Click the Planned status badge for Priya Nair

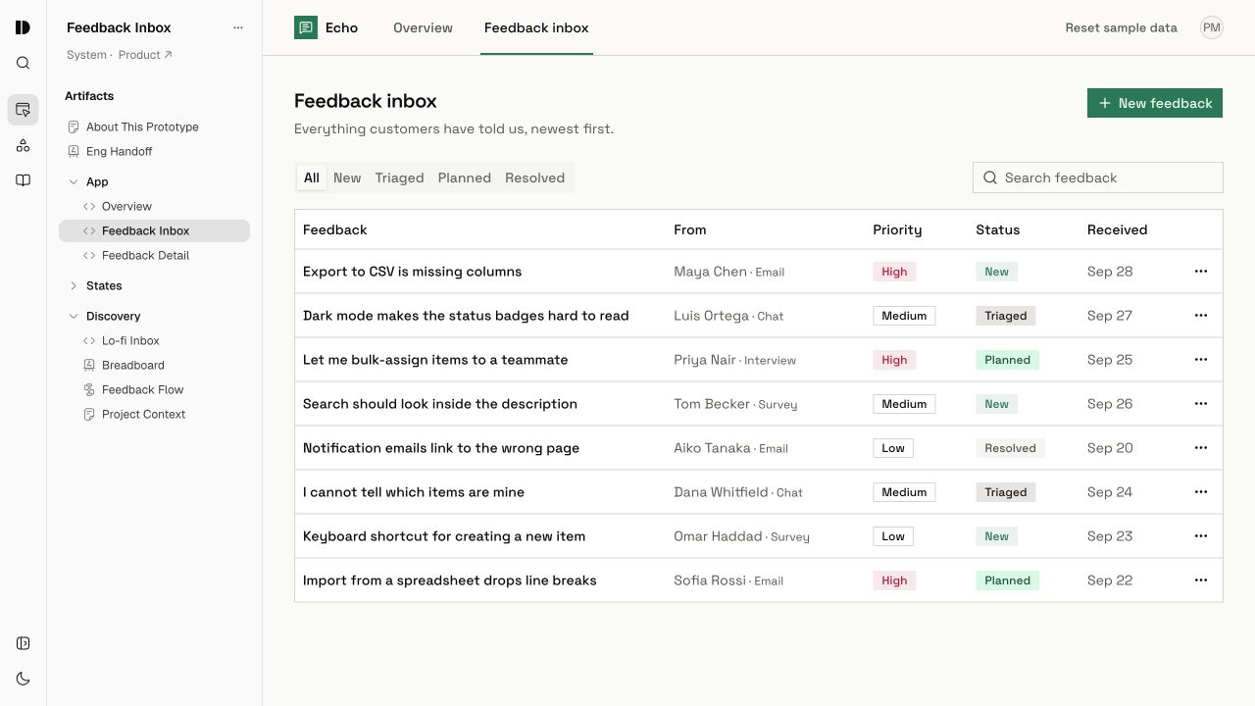[x=1007, y=360]
